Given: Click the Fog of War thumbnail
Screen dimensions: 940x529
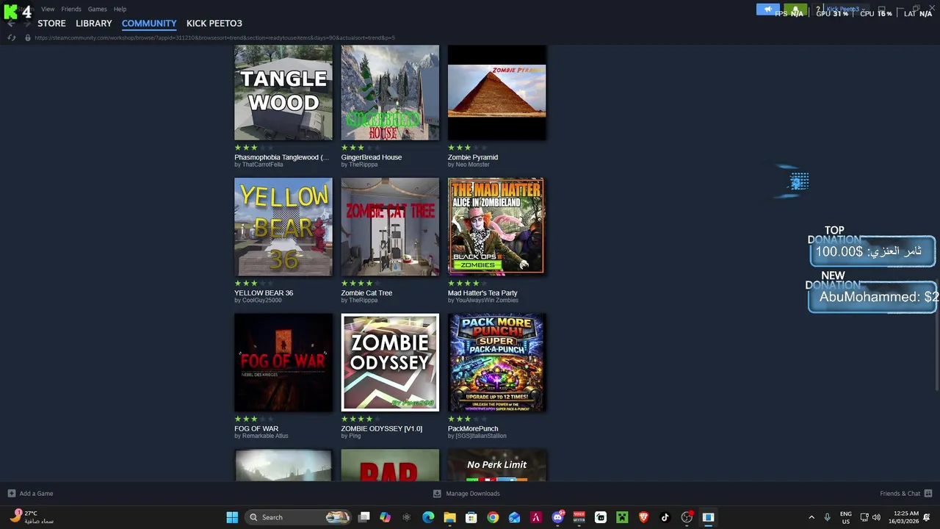Looking at the screenshot, I should click(283, 362).
